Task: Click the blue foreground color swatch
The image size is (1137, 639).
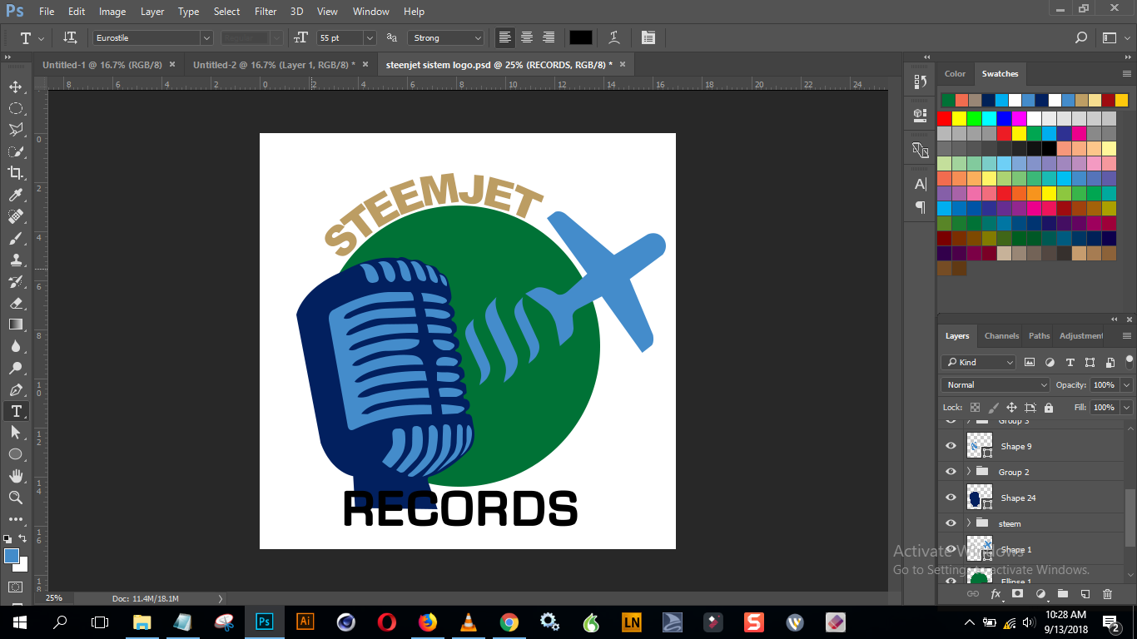Action: pos(11,556)
